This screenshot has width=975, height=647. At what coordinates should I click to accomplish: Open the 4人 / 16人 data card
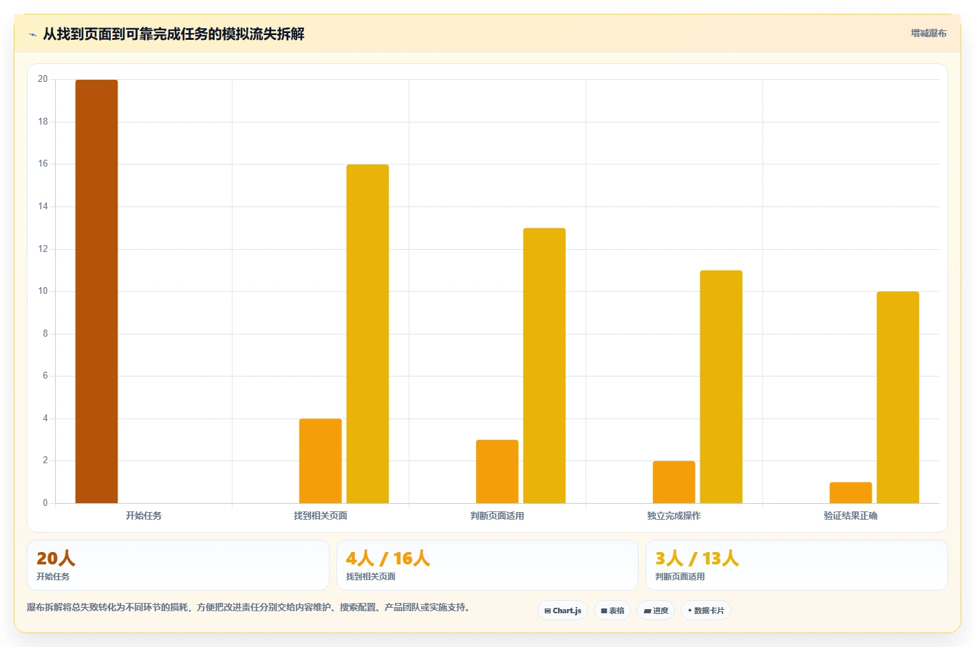tap(487, 565)
